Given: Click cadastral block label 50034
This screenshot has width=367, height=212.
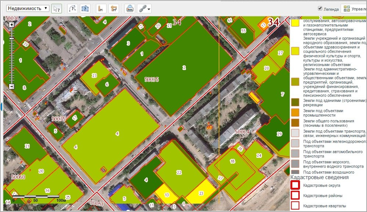Looking at the screenshot, I should tap(242, 132).
